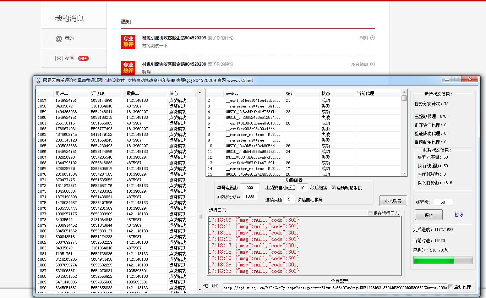Click the clock icon beside 刚刚

tap(373, 38)
